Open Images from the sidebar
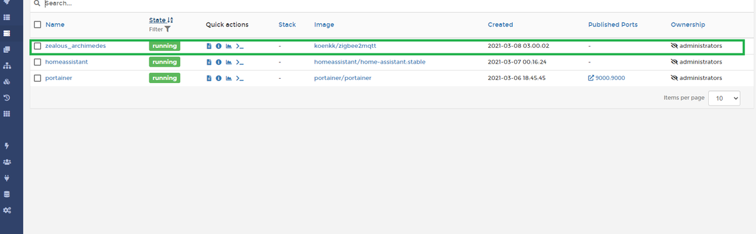Viewport: 756px width, 234px height. [7, 49]
